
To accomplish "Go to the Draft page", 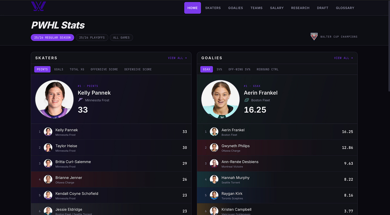I will (323, 8).
